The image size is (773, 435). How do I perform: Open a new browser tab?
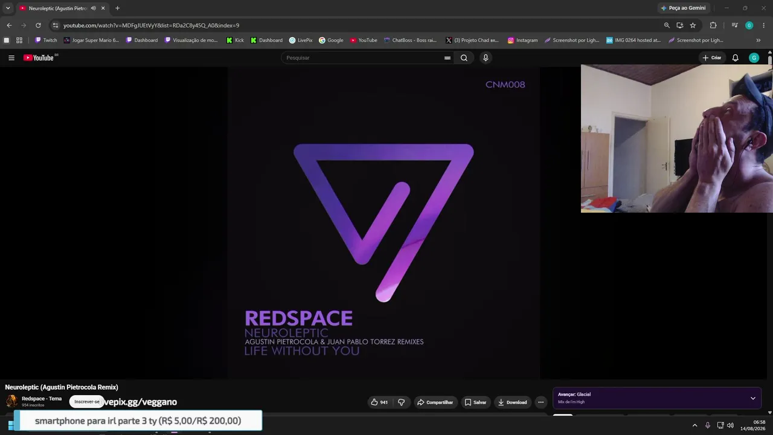[117, 8]
